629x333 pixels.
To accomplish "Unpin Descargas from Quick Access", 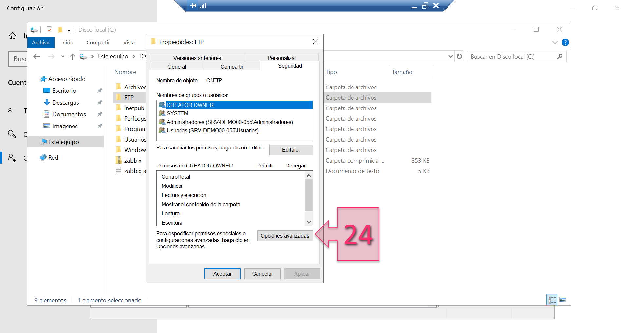I will (x=99, y=102).
